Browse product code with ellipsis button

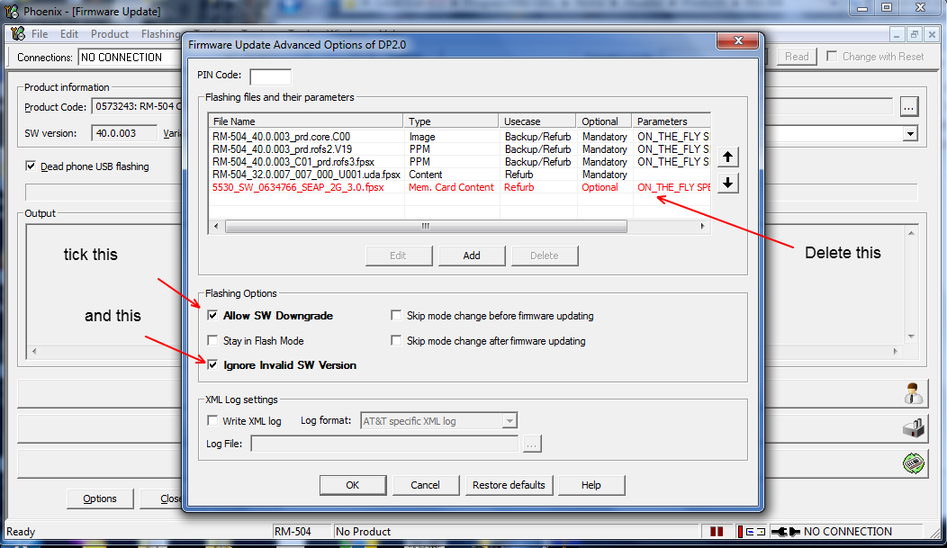coord(909,107)
